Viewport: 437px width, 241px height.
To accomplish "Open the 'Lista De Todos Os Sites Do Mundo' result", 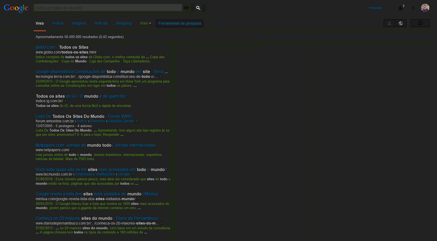I will coord(84,116).
